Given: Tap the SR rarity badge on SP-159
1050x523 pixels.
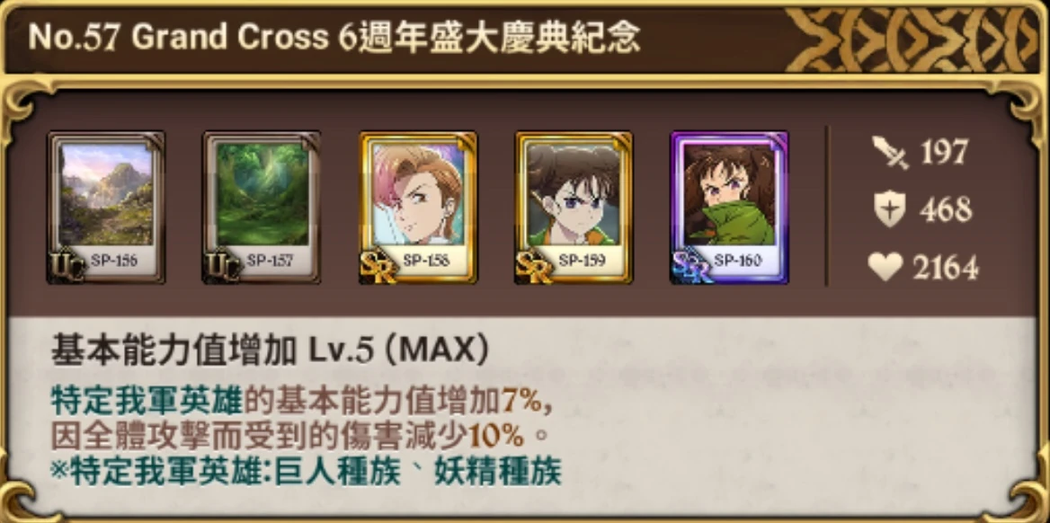Looking at the screenshot, I should 534,266.
